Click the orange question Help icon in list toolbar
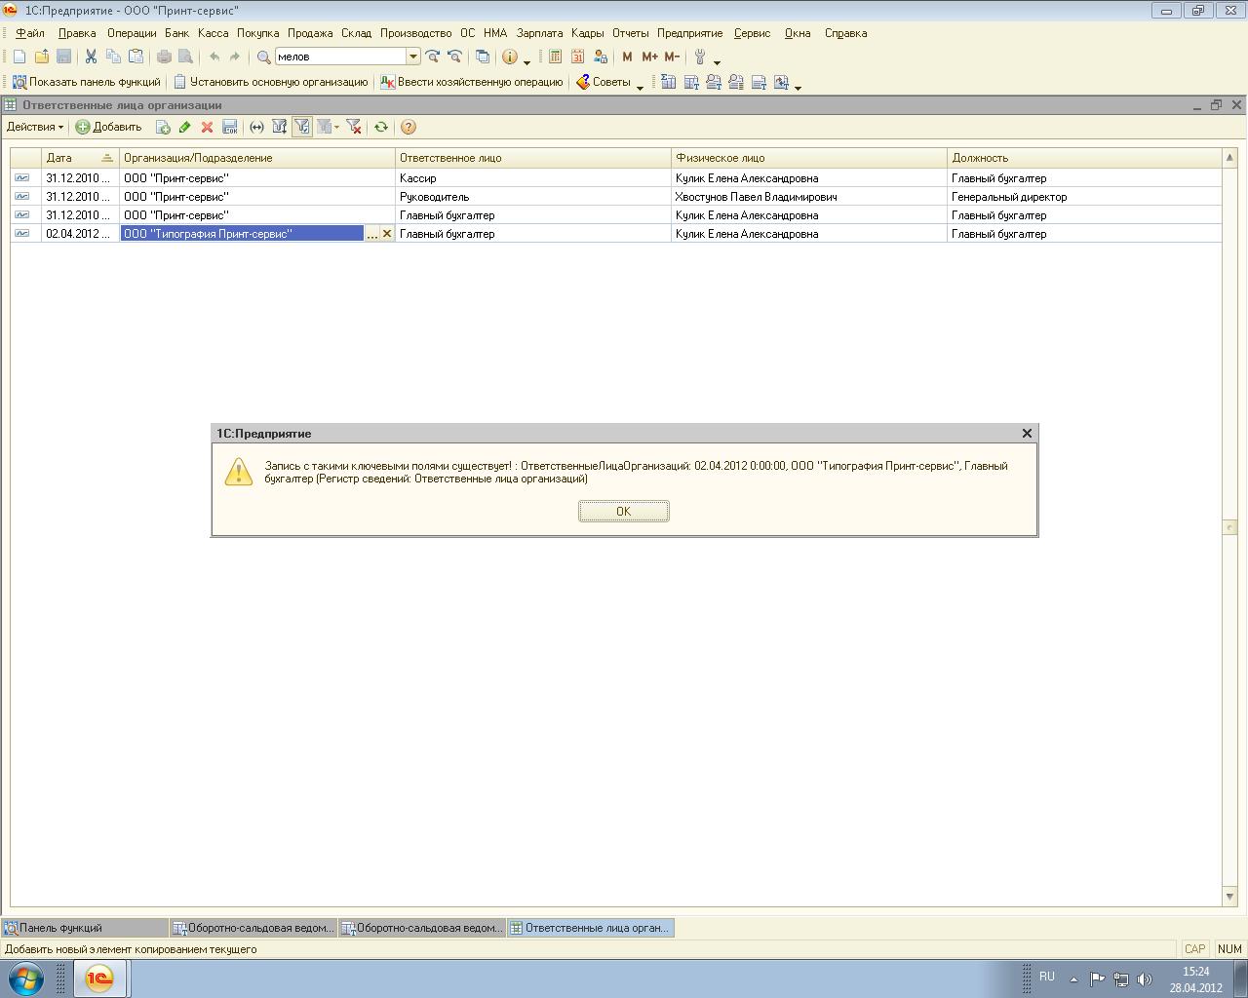1248x998 pixels. (x=409, y=127)
